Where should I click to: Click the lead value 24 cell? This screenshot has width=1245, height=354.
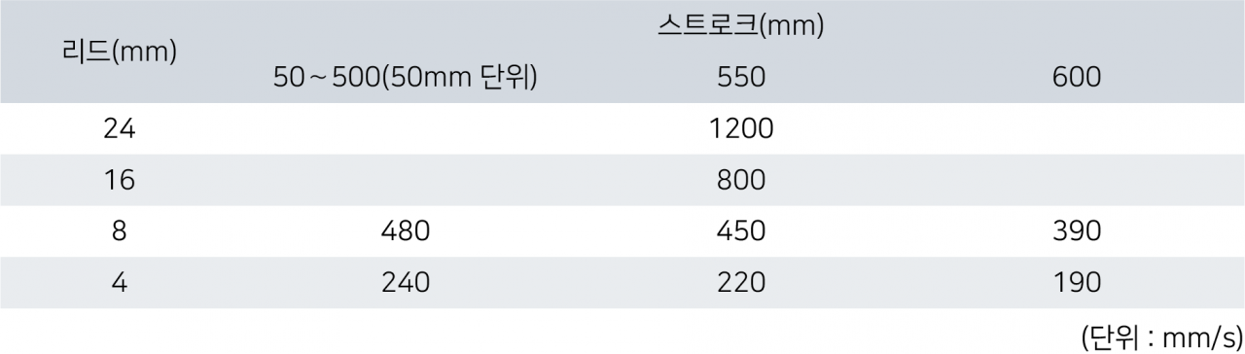pyautogui.click(x=119, y=128)
